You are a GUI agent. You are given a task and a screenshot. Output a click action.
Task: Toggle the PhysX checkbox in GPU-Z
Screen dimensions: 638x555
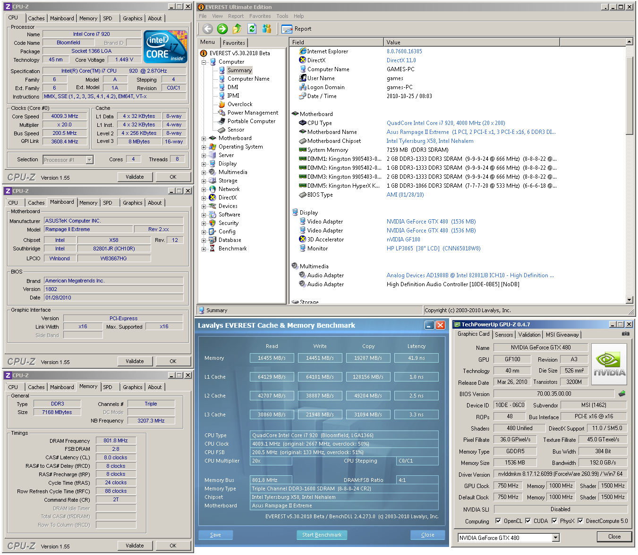click(554, 521)
